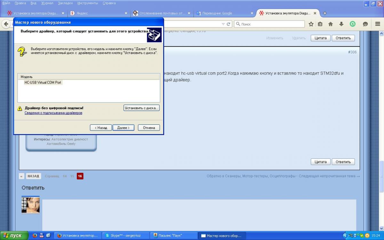Expand hidden tray icons arrow

click(345, 236)
